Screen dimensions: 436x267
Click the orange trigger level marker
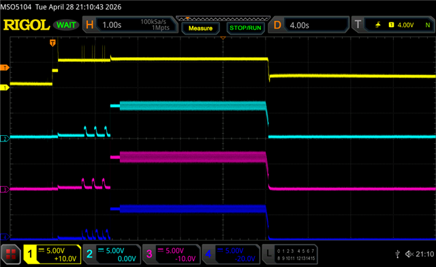click(5, 68)
